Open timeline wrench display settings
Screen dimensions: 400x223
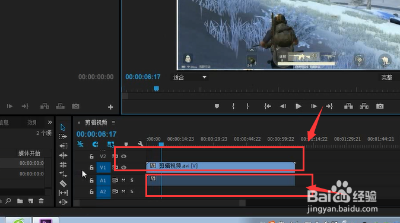[140, 144]
